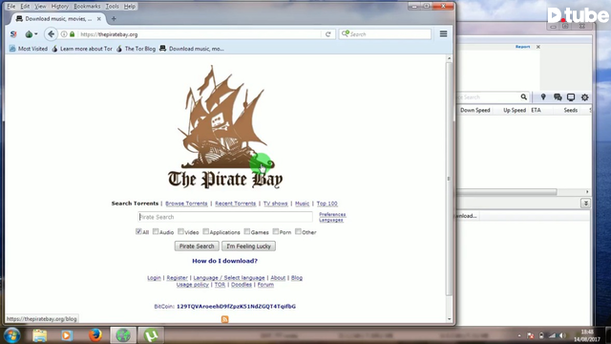This screenshot has width=611, height=344.
Task: Open Windows Media Player taskbar icon
Action: (67, 335)
